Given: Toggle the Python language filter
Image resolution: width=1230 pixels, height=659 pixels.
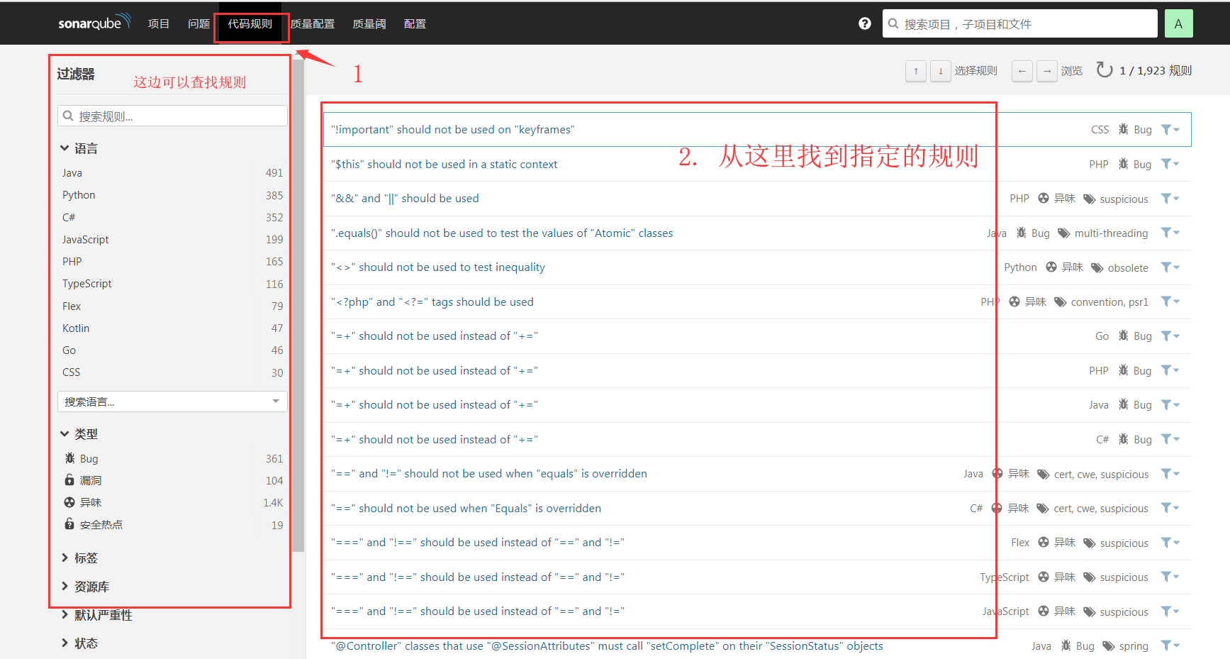Looking at the screenshot, I should coord(78,194).
